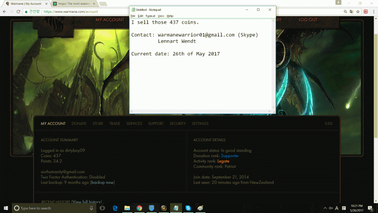Click the Logged in as dirtyboy09 text
Screen dimensions: 378x213
tap(63, 151)
